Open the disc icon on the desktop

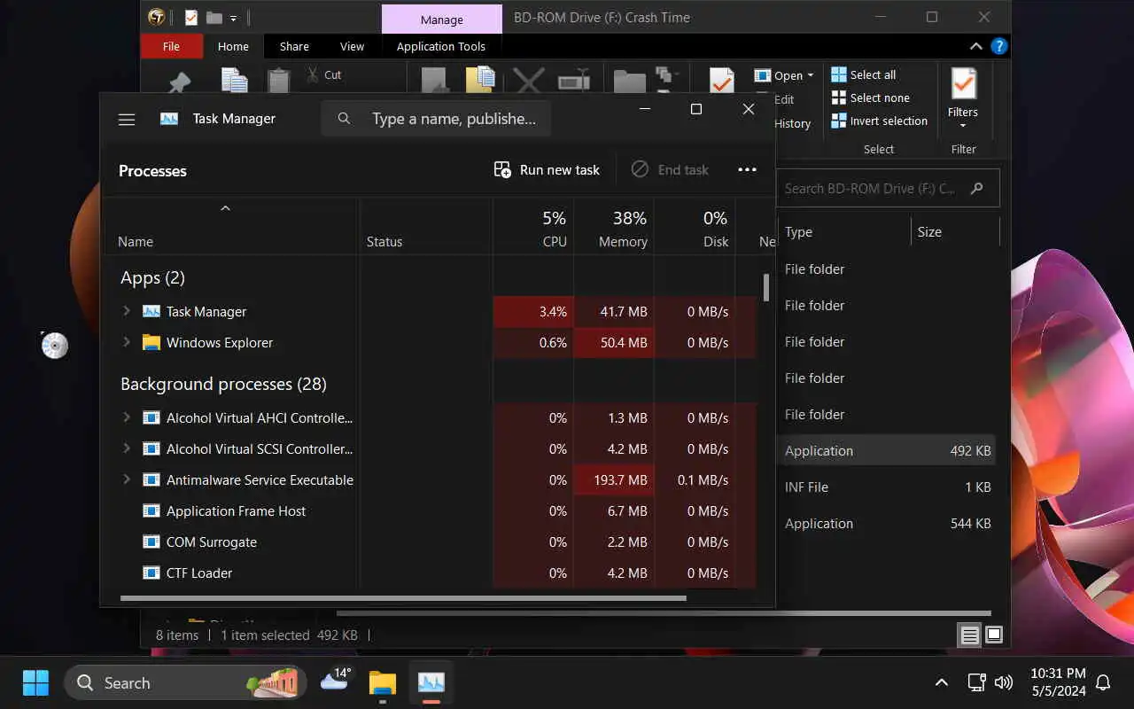pos(55,345)
